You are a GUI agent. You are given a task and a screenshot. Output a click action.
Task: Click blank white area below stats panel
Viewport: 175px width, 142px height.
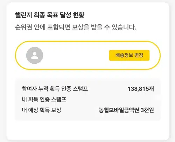point(88,130)
